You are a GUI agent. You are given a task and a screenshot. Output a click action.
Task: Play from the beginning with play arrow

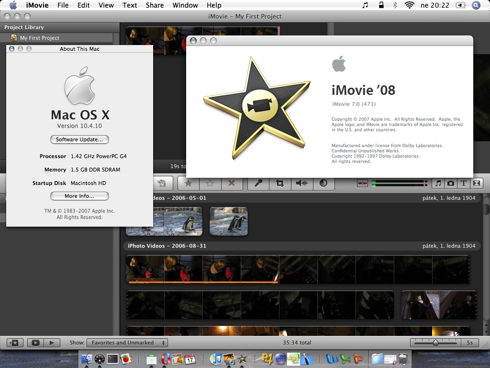pos(52,343)
